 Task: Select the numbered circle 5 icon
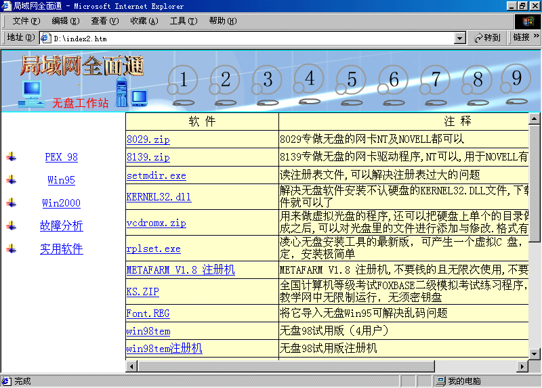pos(352,81)
